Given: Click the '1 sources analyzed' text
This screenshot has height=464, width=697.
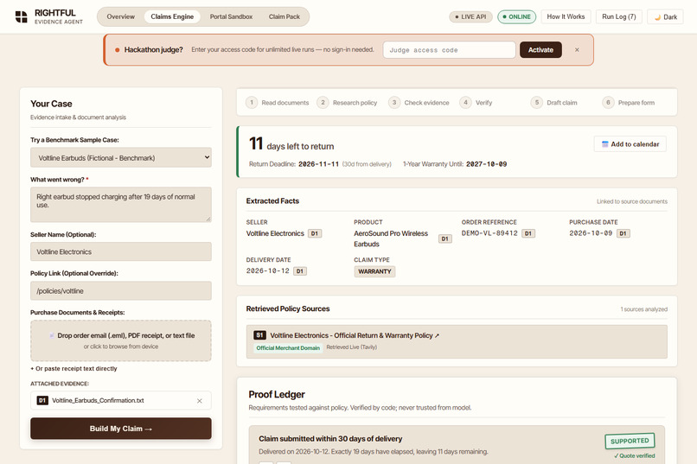Looking at the screenshot, I should point(643,309).
